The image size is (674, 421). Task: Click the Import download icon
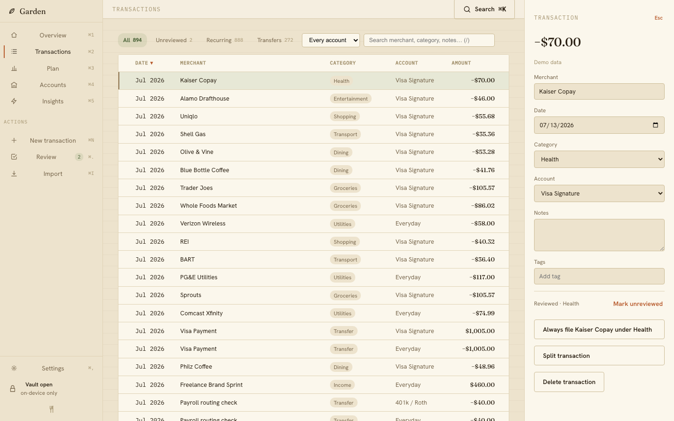click(x=14, y=174)
